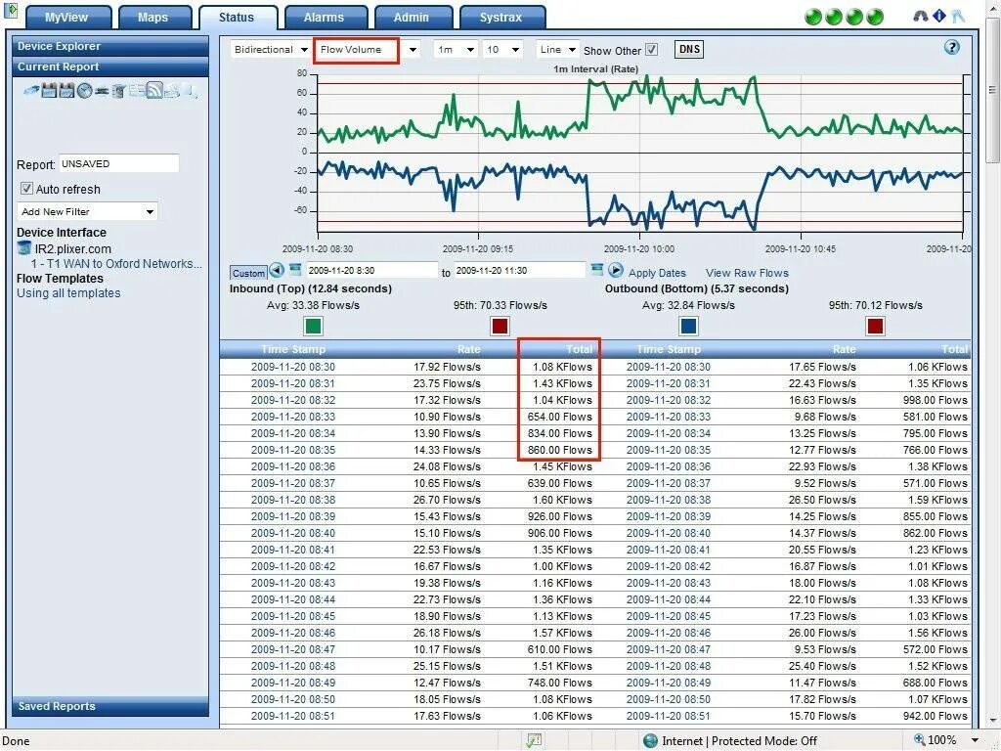The image size is (1001, 751).
Task: Click the fourth green status orb
Action: coord(875,17)
